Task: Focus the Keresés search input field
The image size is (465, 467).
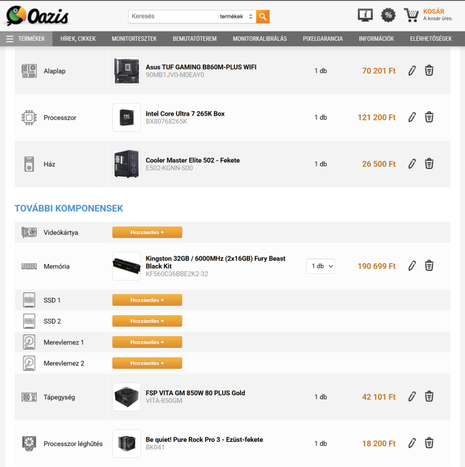Action: click(173, 16)
